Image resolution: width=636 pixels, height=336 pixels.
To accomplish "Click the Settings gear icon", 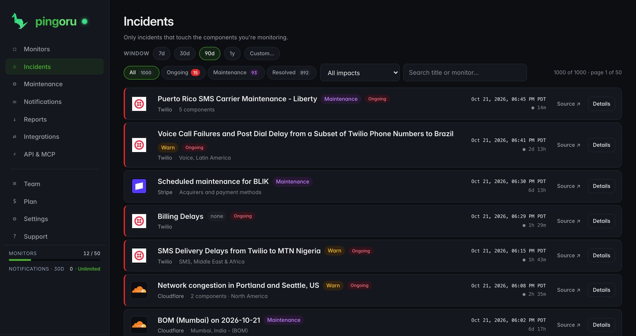I will tap(15, 219).
